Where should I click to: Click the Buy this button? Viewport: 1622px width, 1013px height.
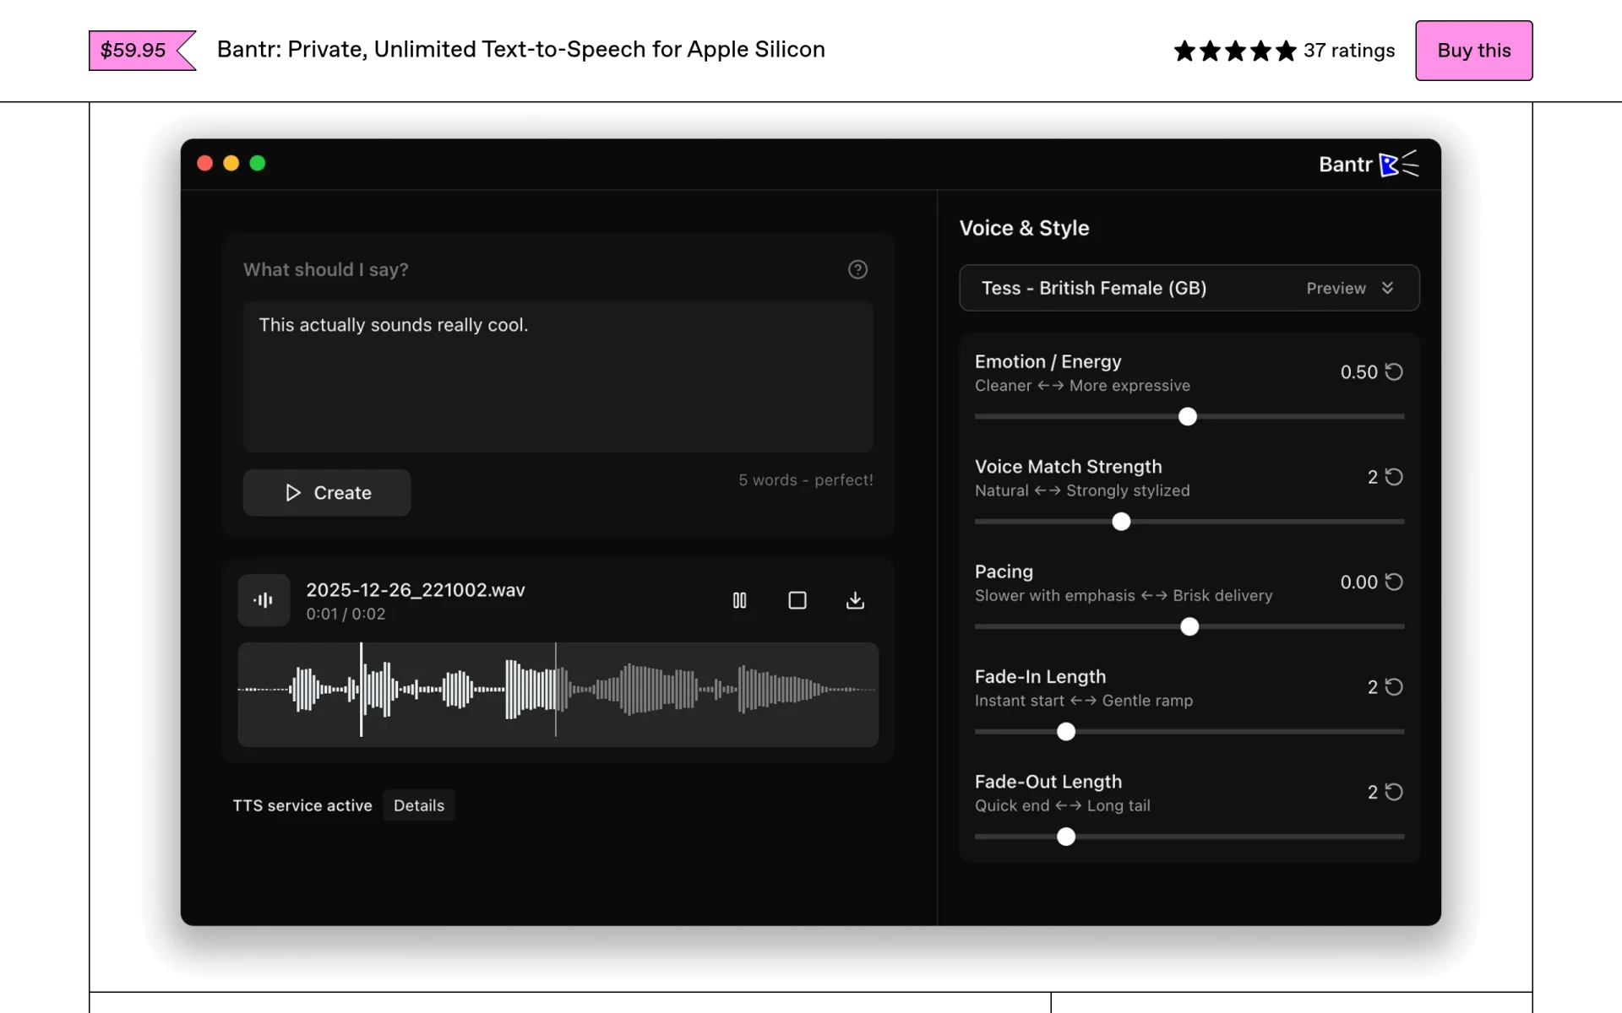pos(1473,51)
